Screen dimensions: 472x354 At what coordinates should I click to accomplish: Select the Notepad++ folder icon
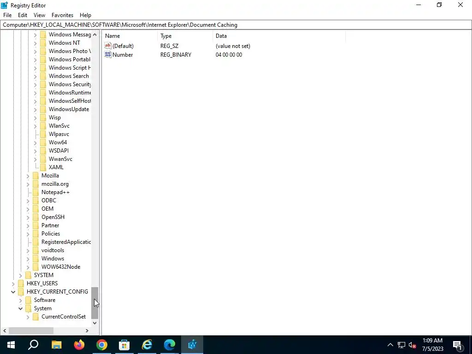[36, 192]
